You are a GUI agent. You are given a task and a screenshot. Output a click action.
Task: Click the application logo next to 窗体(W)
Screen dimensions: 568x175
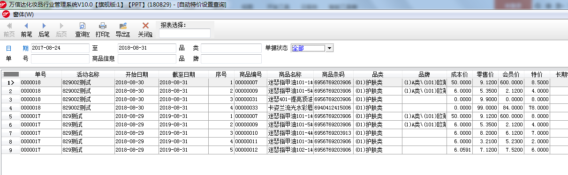pos(6,14)
